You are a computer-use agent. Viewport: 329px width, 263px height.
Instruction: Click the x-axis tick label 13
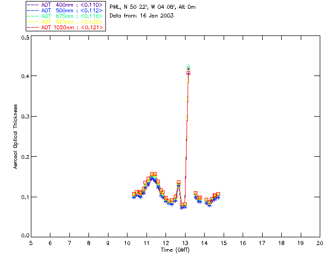(x=185, y=243)
